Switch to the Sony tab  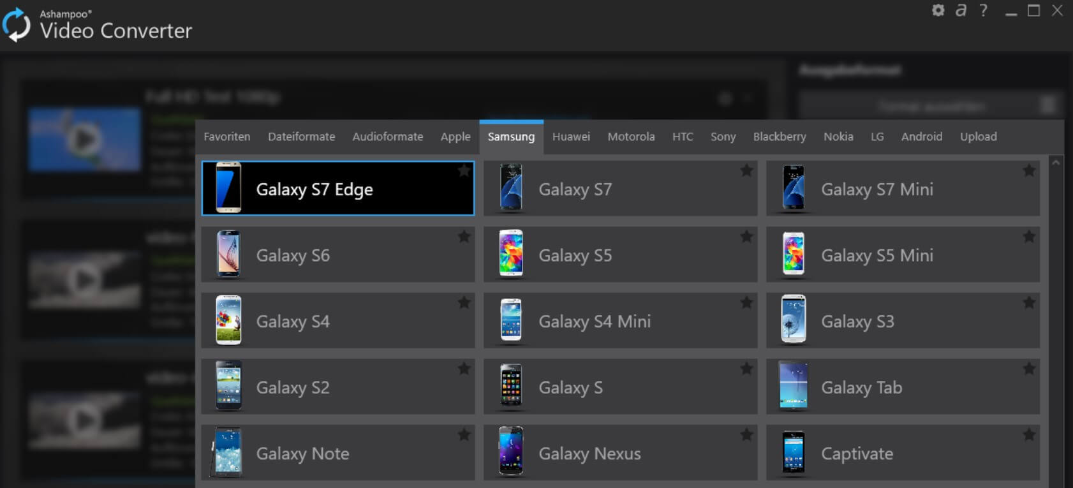(x=723, y=137)
